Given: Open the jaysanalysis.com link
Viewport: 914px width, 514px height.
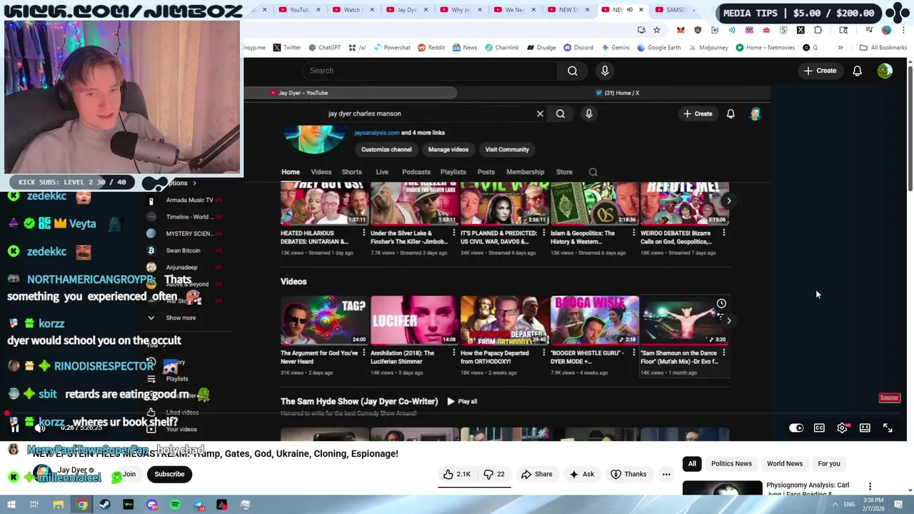Looking at the screenshot, I should click(x=376, y=133).
